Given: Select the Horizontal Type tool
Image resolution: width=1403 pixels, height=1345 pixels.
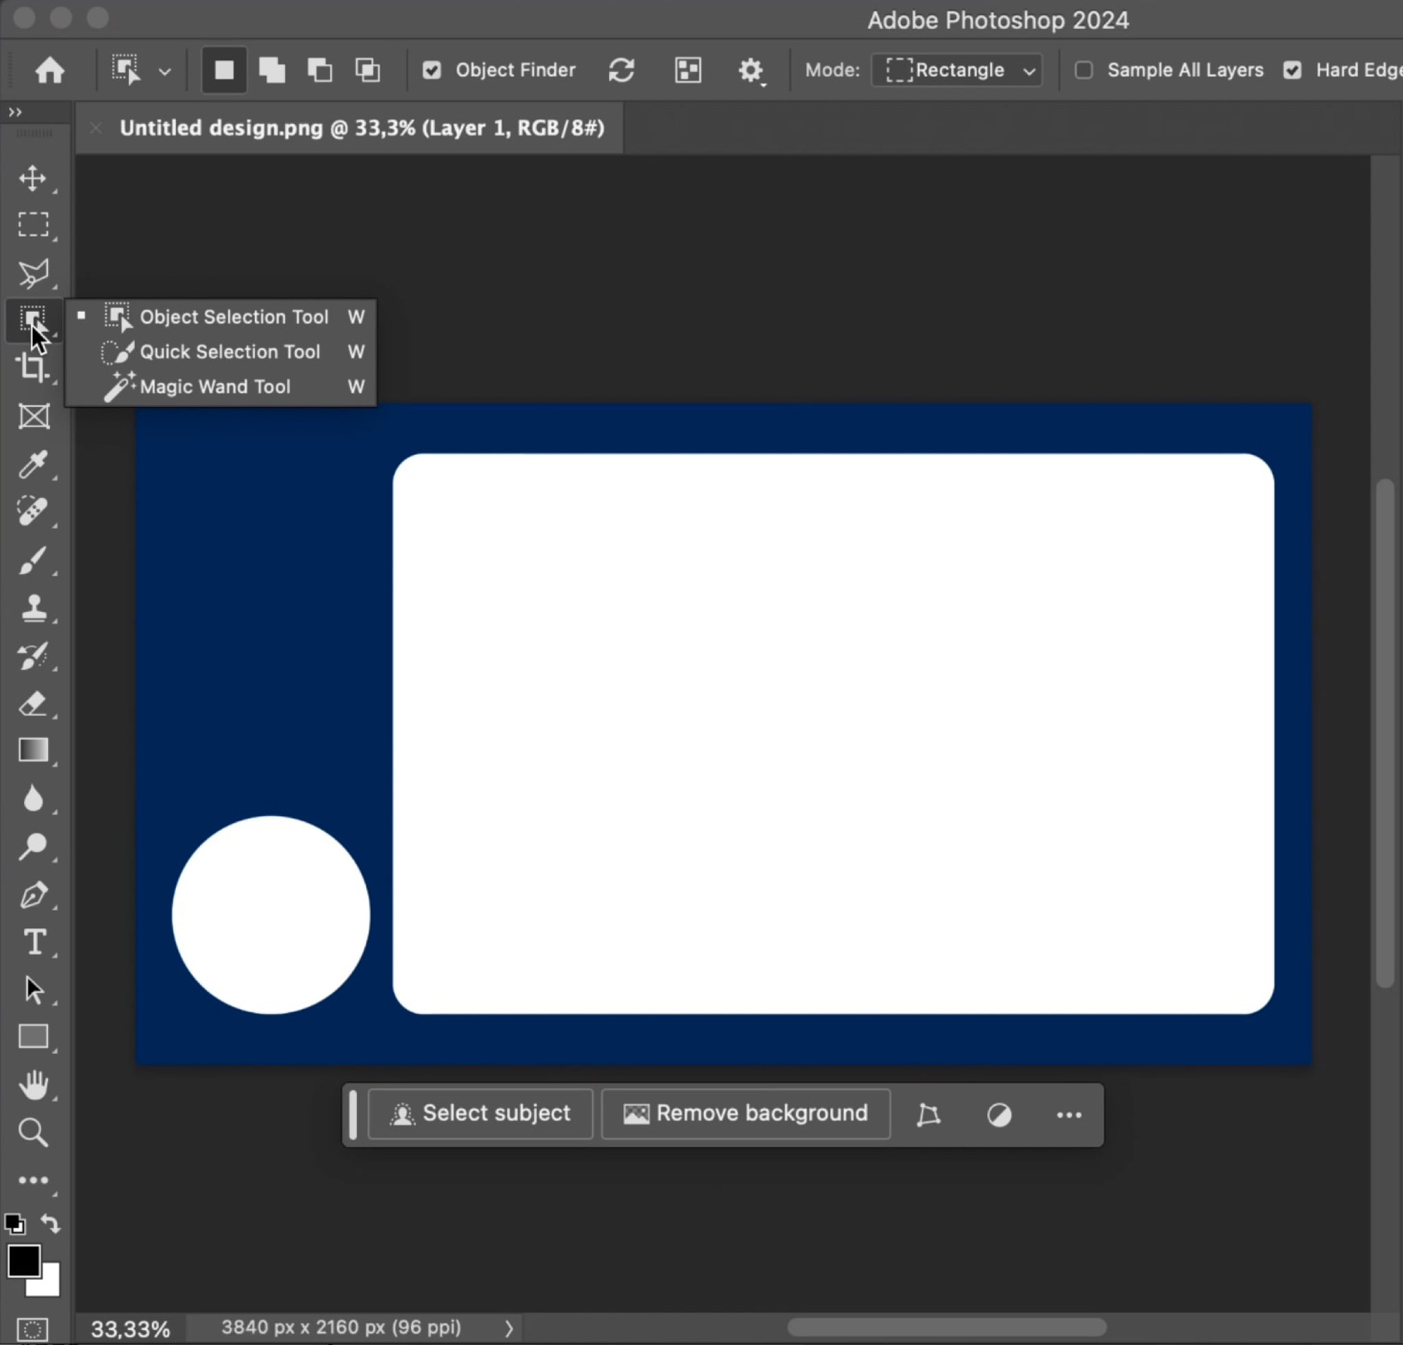Looking at the screenshot, I should [x=34, y=942].
